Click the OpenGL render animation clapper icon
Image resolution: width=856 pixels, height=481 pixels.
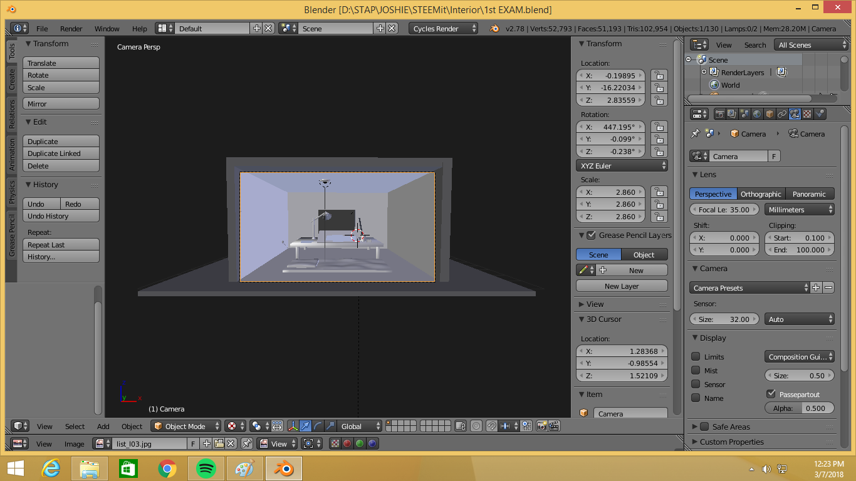click(554, 426)
